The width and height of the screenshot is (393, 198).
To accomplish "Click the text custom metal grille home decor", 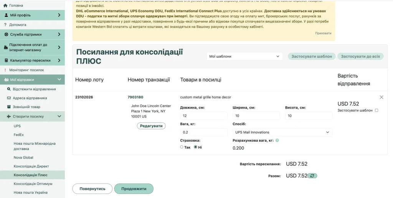I will pyautogui.click(x=206, y=97).
